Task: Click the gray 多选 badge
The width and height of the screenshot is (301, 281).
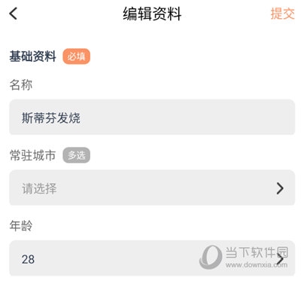Action: click(x=76, y=155)
